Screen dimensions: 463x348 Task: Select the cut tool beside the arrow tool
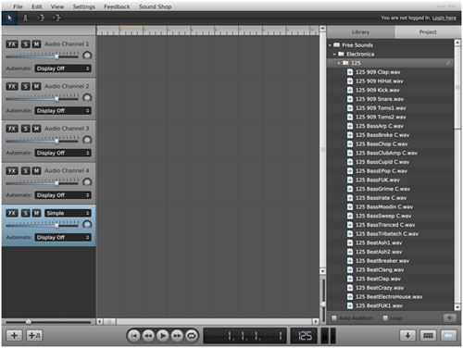pos(25,19)
